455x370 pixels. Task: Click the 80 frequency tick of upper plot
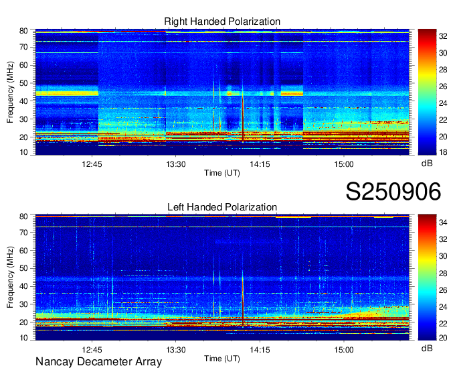[23, 31]
